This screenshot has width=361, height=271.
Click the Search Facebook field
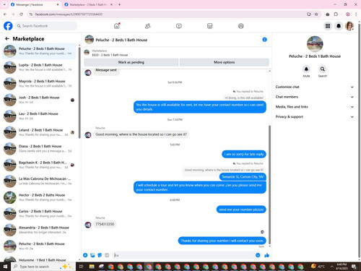(45, 26)
